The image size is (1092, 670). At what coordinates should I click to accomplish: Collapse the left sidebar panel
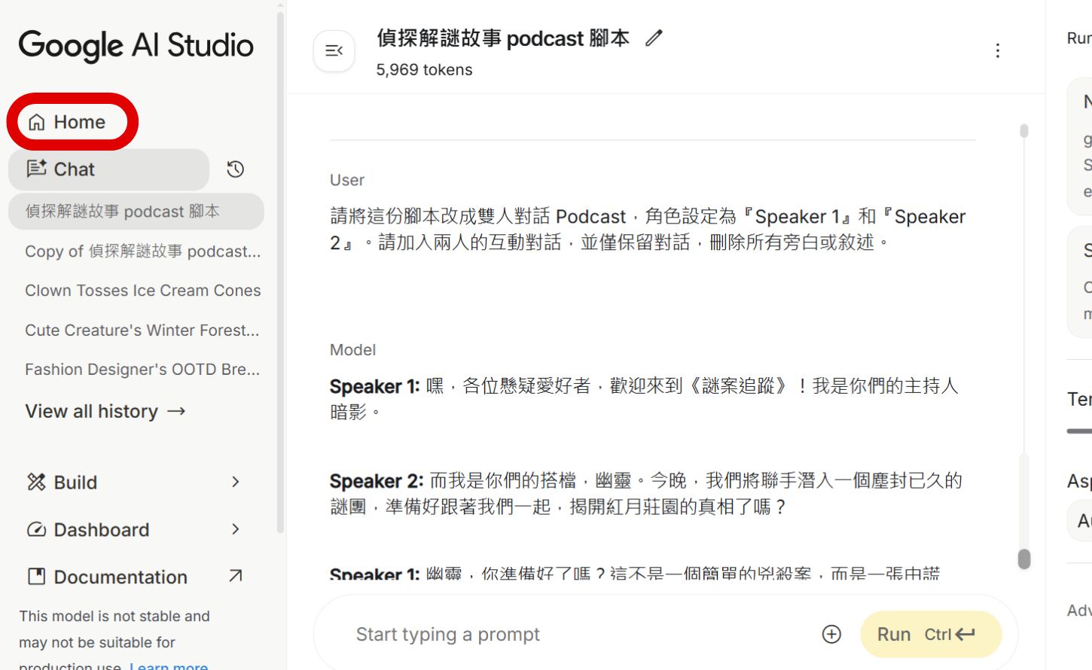pos(334,50)
